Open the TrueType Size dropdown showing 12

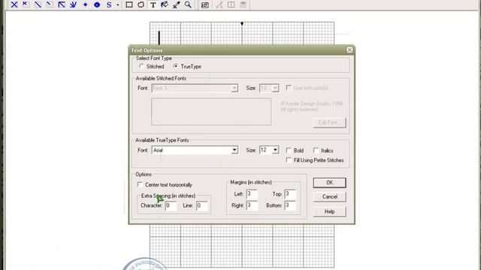[x=275, y=150]
